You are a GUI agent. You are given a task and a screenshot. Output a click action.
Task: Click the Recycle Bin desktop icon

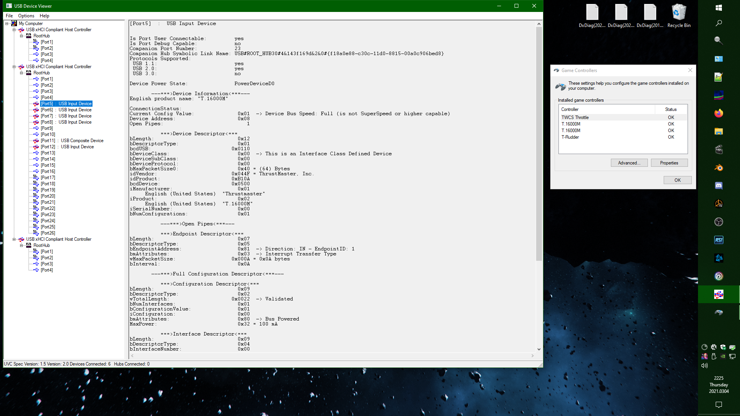pyautogui.click(x=679, y=16)
